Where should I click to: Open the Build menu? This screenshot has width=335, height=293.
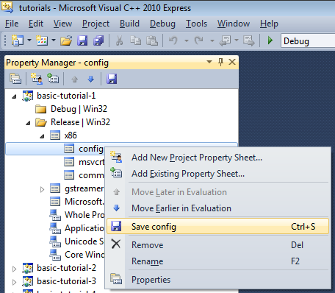pyautogui.click(x=129, y=24)
